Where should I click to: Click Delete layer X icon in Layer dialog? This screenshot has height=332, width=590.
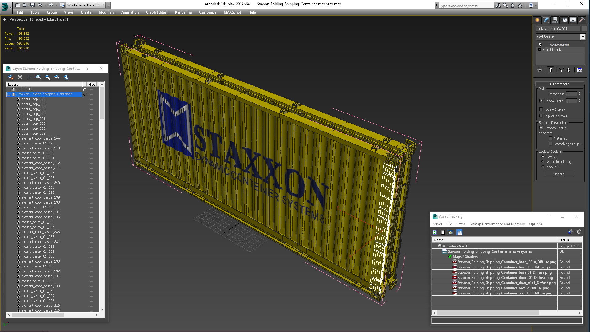(x=20, y=77)
